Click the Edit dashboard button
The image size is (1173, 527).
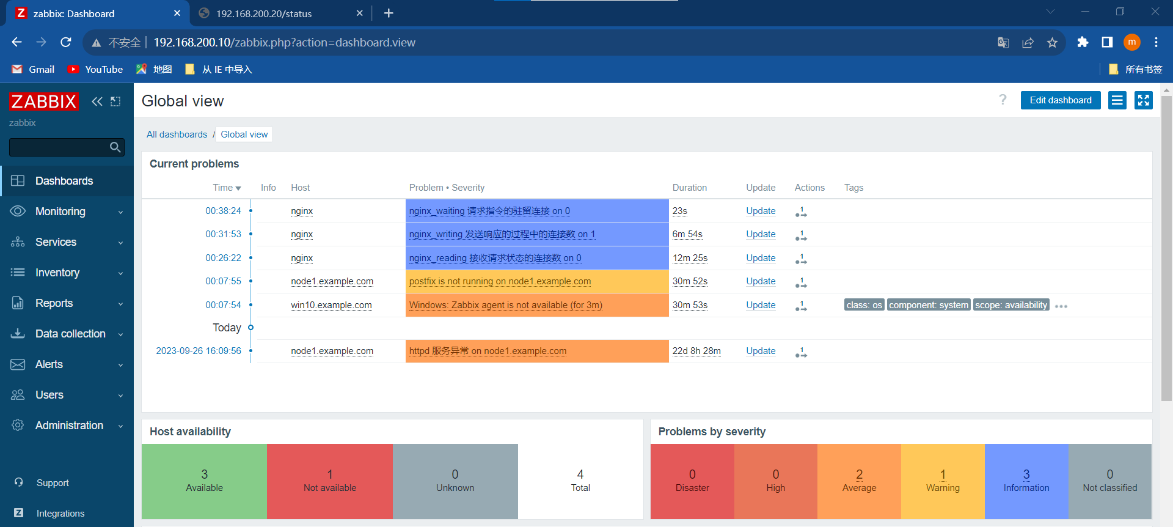tap(1061, 100)
